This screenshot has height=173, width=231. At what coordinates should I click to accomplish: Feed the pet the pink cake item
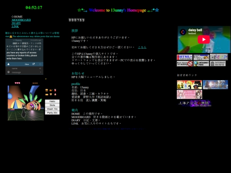pos(55,94)
